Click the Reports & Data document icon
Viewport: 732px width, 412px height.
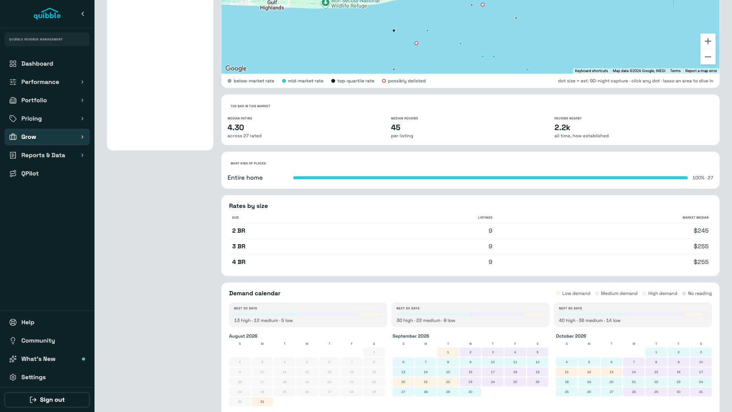[x=13, y=155]
